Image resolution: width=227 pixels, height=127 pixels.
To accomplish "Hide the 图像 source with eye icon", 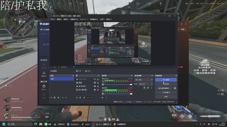I will (x=95, y=83).
